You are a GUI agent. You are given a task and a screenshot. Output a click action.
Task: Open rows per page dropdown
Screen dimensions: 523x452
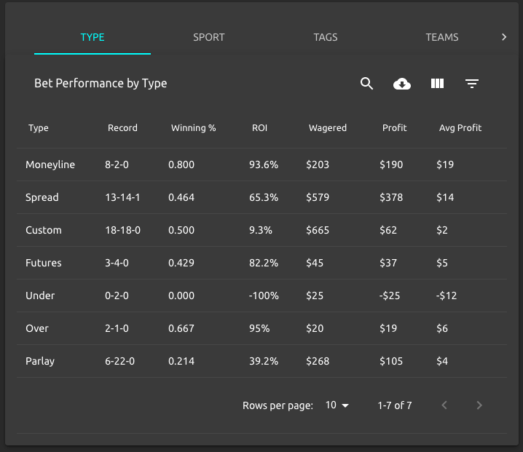click(x=337, y=405)
